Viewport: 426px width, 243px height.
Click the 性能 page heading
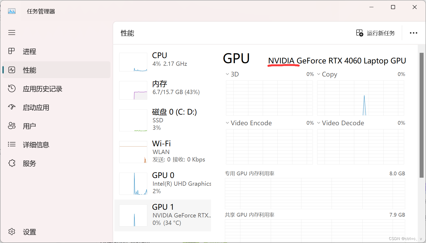(x=128, y=33)
